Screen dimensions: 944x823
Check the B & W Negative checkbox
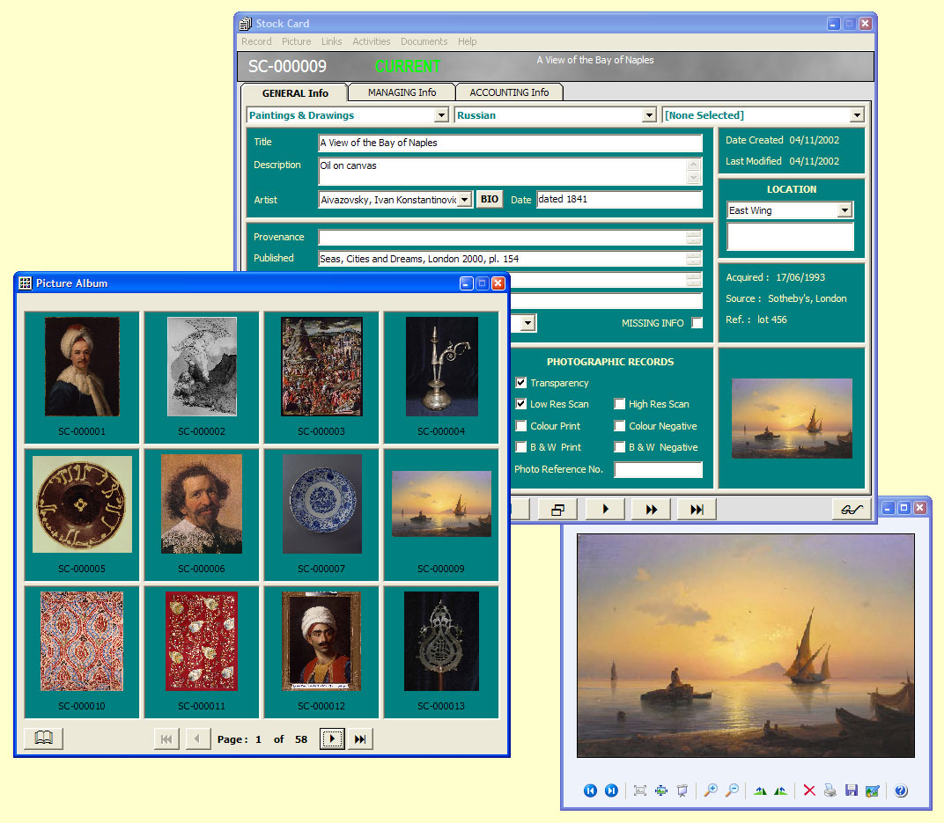coord(620,447)
